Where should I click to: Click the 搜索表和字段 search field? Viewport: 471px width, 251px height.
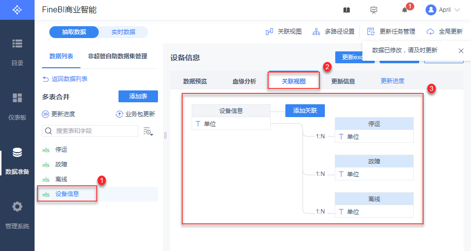coord(94,131)
